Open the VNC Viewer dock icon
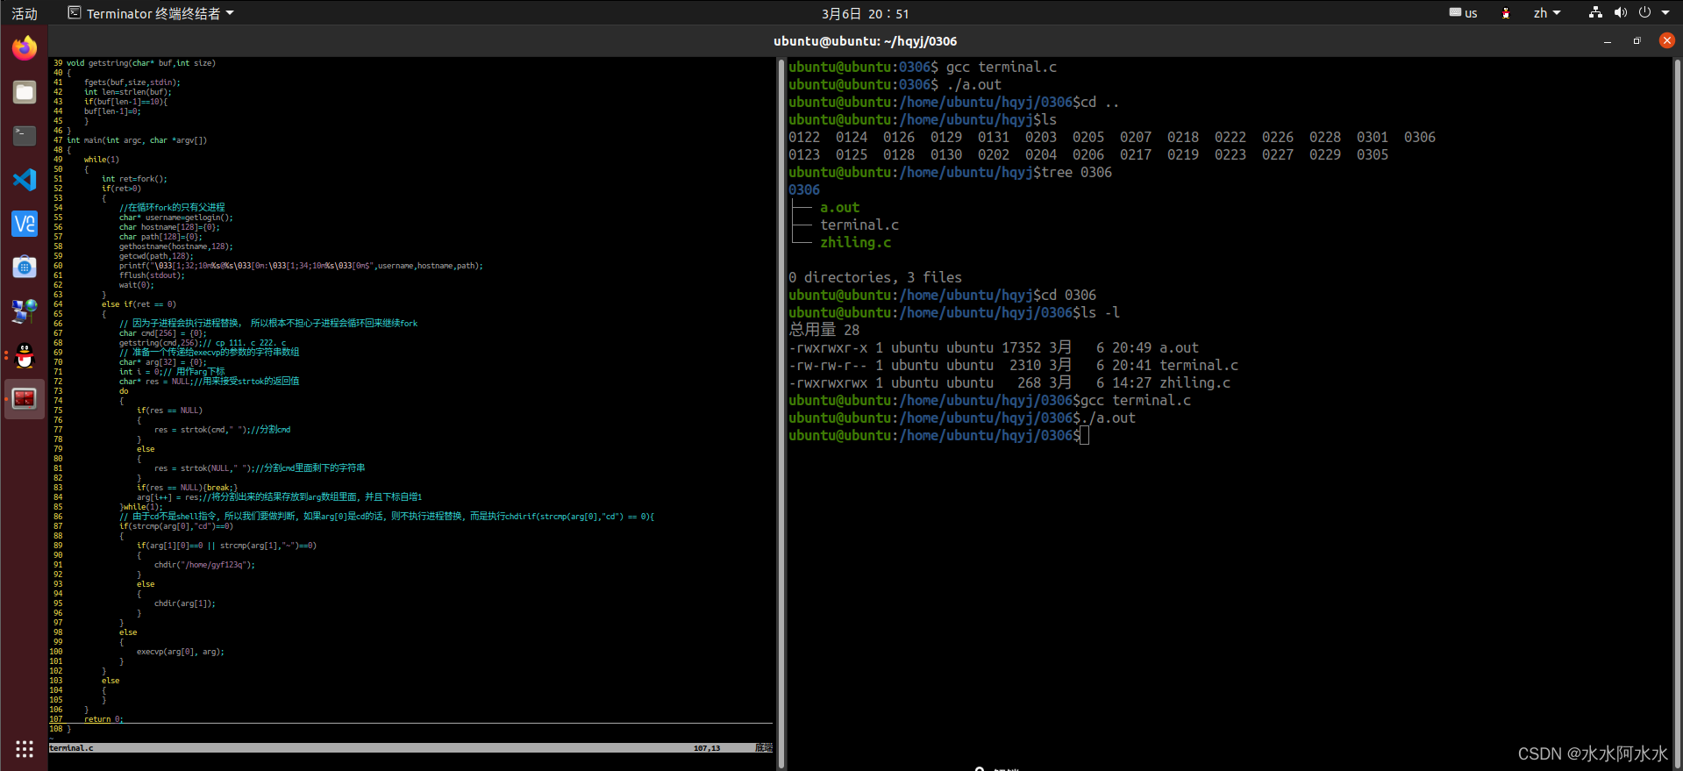1683x771 pixels. [25, 224]
